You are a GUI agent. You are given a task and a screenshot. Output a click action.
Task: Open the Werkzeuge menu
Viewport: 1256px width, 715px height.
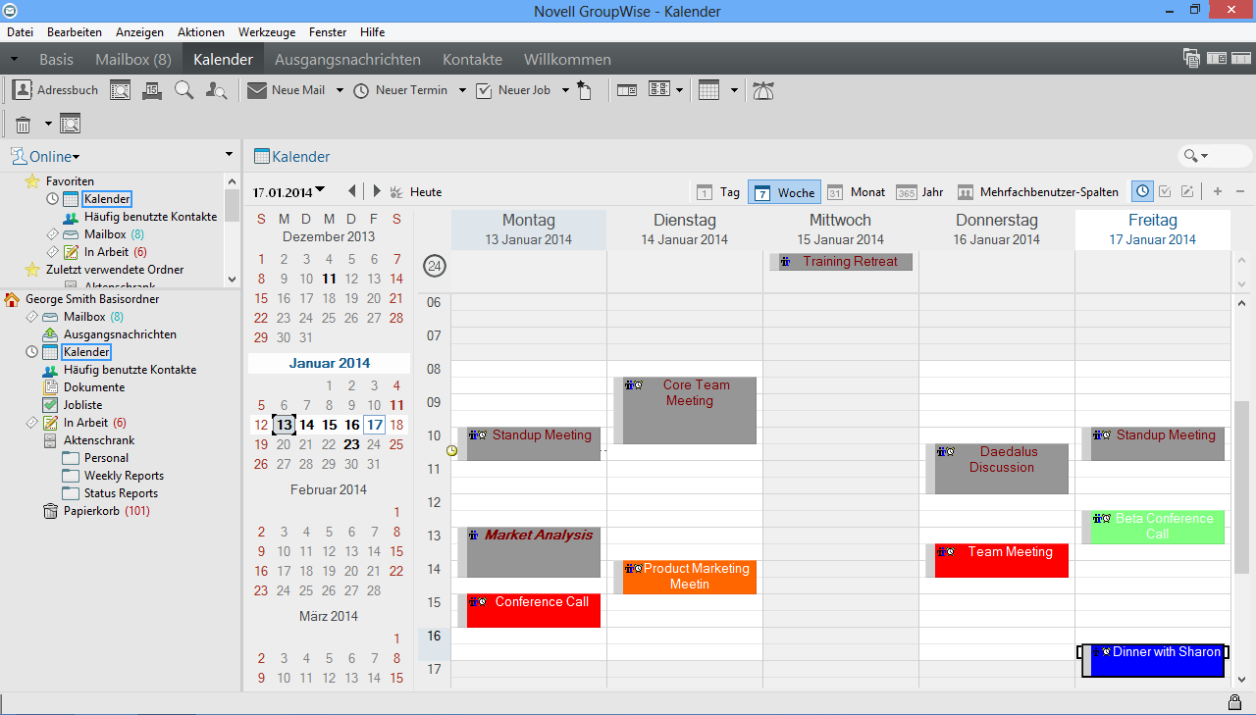tap(266, 31)
